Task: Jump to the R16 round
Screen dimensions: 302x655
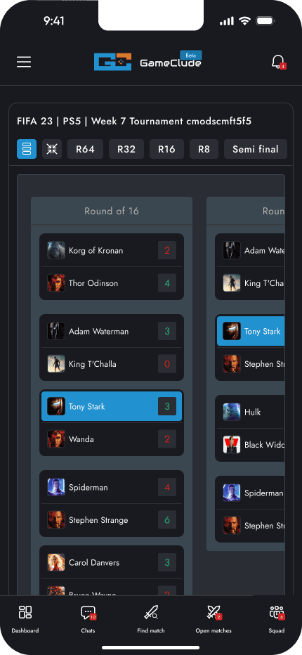Action: pos(166,149)
